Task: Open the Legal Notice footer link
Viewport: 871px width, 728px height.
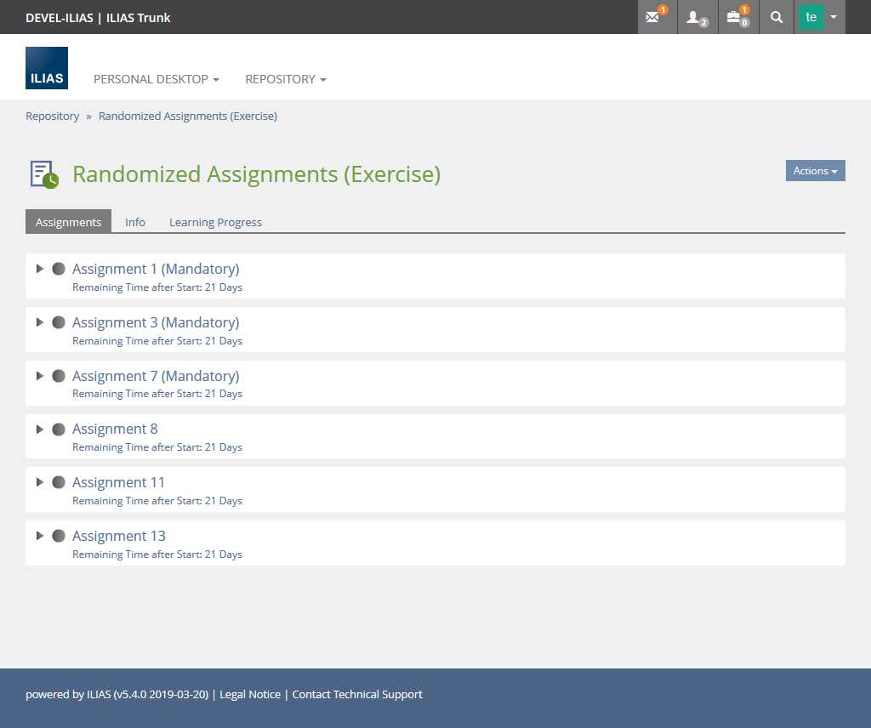Action: pos(250,694)
